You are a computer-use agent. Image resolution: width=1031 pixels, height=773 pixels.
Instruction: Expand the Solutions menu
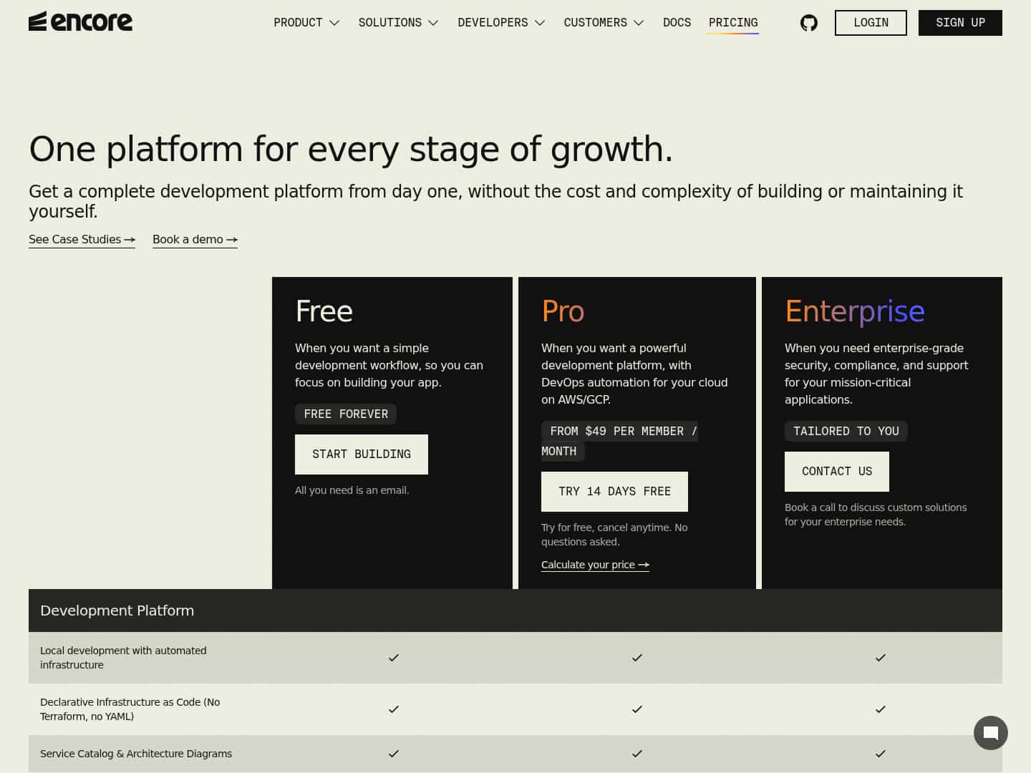coord(398,23)
